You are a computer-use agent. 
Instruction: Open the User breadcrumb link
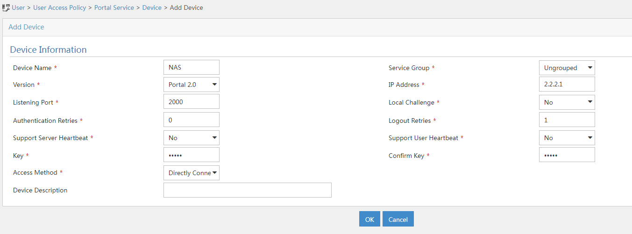(x=18, y=7)
